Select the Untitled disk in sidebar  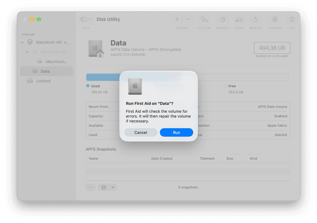coord(46,81)
